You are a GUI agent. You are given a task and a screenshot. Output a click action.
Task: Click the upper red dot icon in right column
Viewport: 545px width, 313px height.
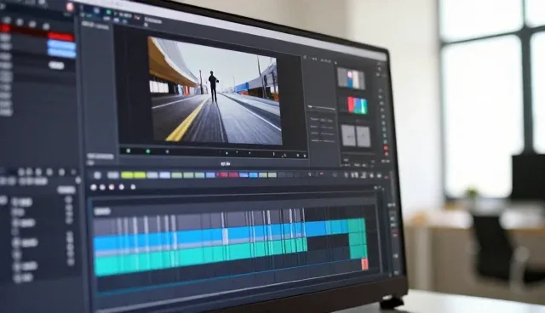(x=386, y=148)
